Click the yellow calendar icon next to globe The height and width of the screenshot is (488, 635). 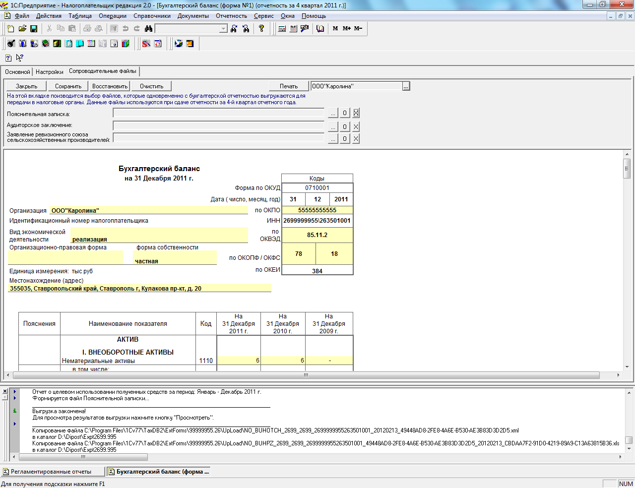pos(190,44)
